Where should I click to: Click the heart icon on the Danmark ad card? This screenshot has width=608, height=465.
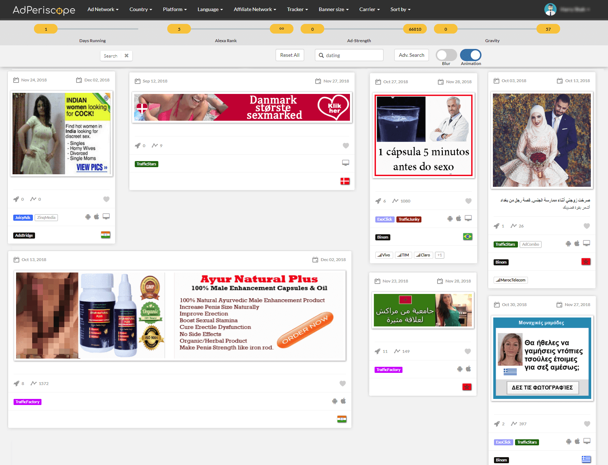[346, 146]
